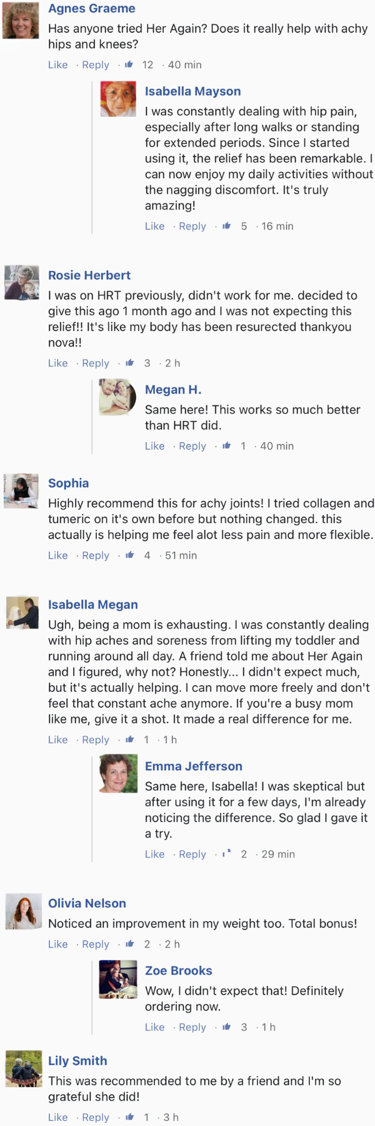Reply to Isabella Mayson's comment
The image size is (375, 1126).
point(192,226)
